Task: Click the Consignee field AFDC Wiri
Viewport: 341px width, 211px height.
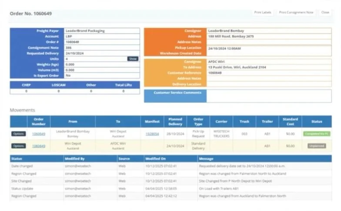Action: click(x=269, y=62)
